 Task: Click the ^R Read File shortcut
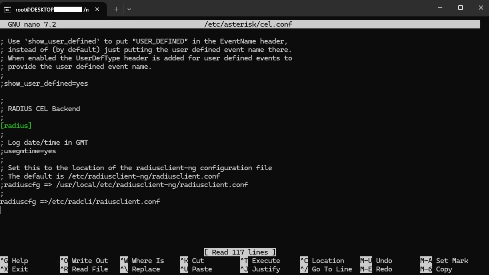tap(84, 269)
